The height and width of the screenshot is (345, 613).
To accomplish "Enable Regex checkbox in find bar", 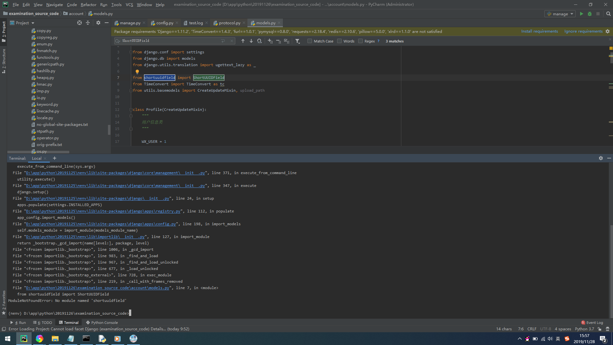I will click(360, 41).
